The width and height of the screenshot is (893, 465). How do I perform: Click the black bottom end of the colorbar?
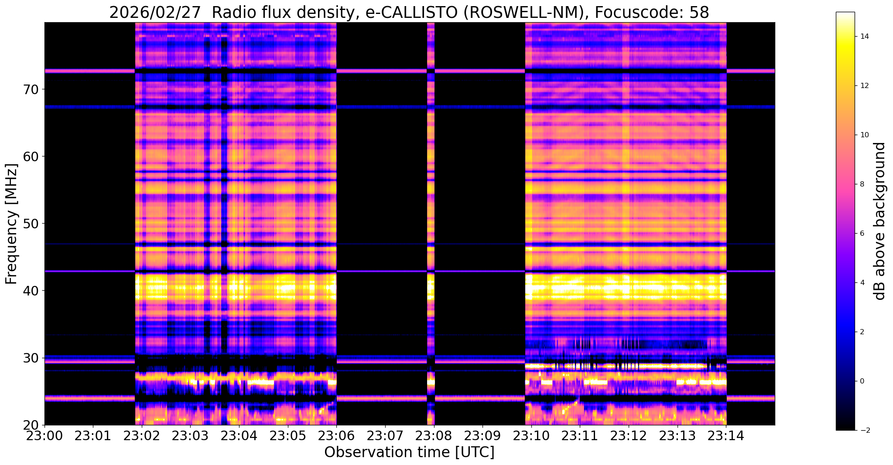(845, 425)
